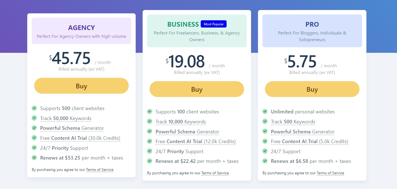Click Free Content AI Trial (5.0k Credits)
This screenshot has width=397, height=189.
(309, 141)
